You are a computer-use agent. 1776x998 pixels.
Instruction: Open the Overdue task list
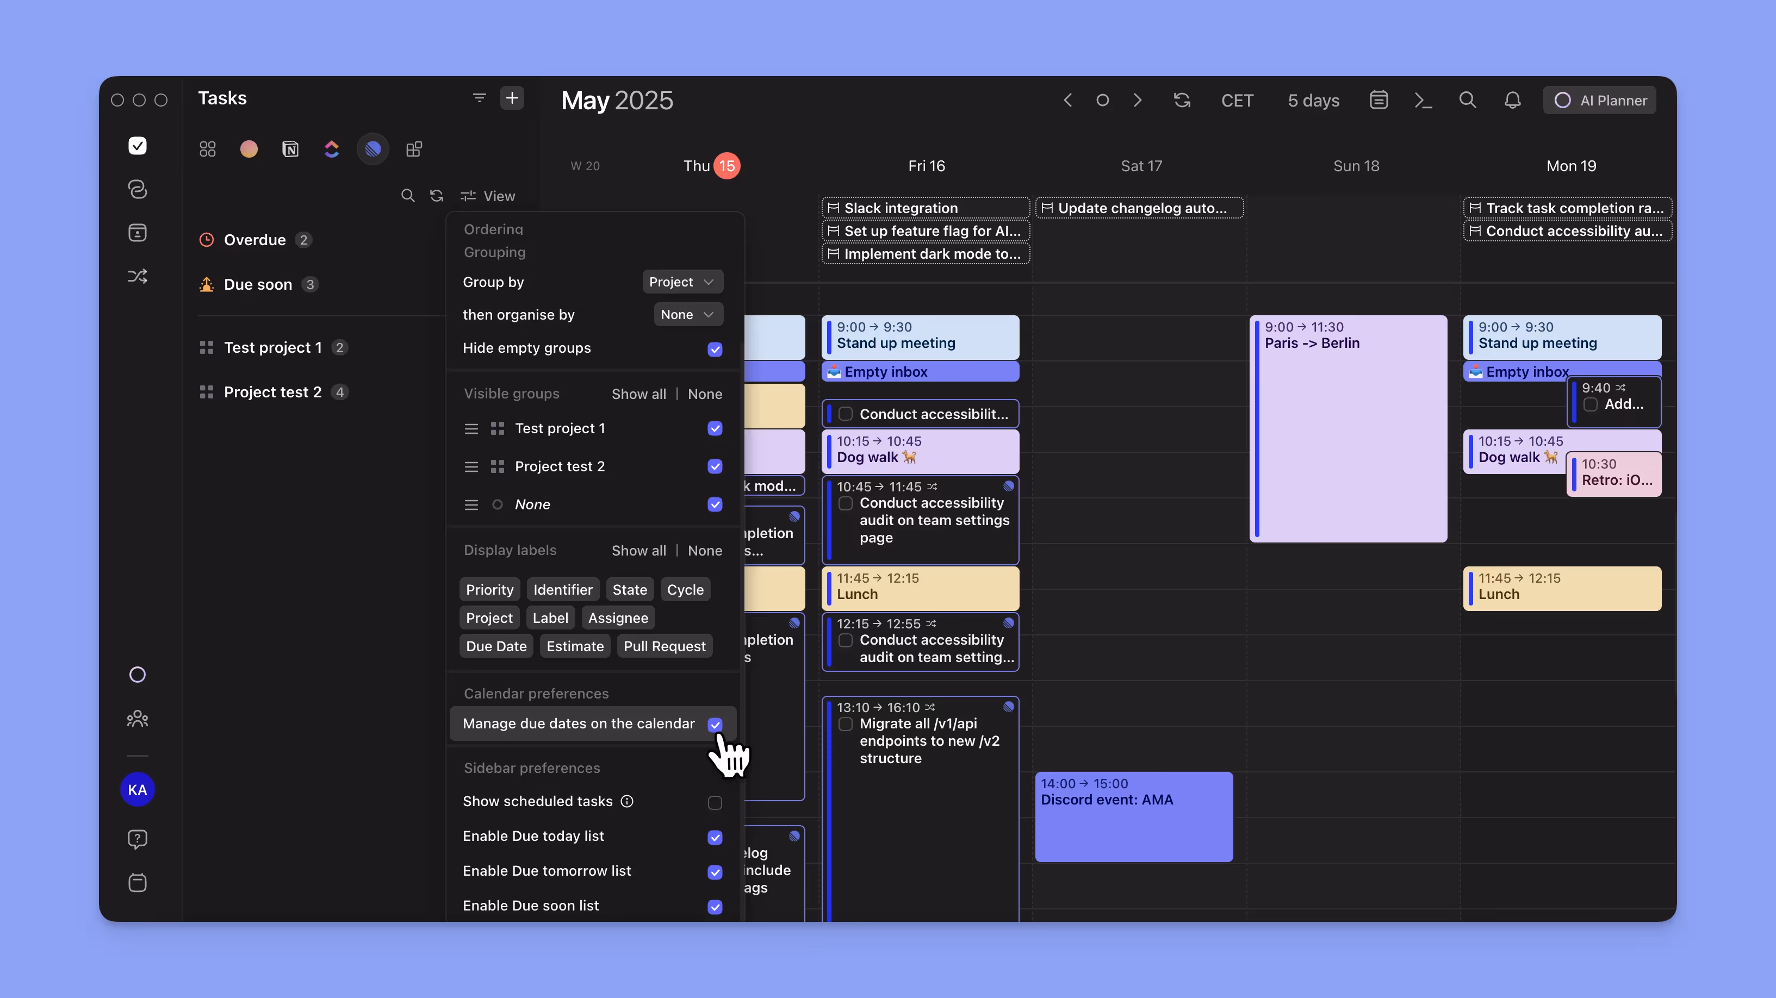(x=254, y=240)
